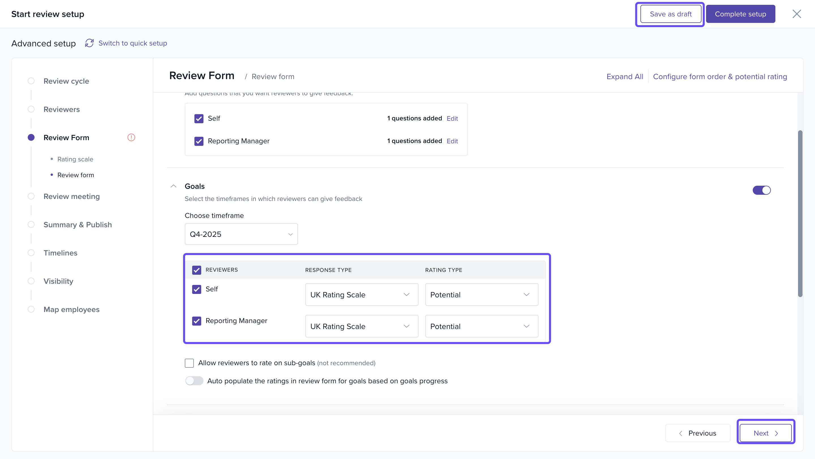Click Save as draft button
The image size is (815, 459).
click(x=670, y=14)
